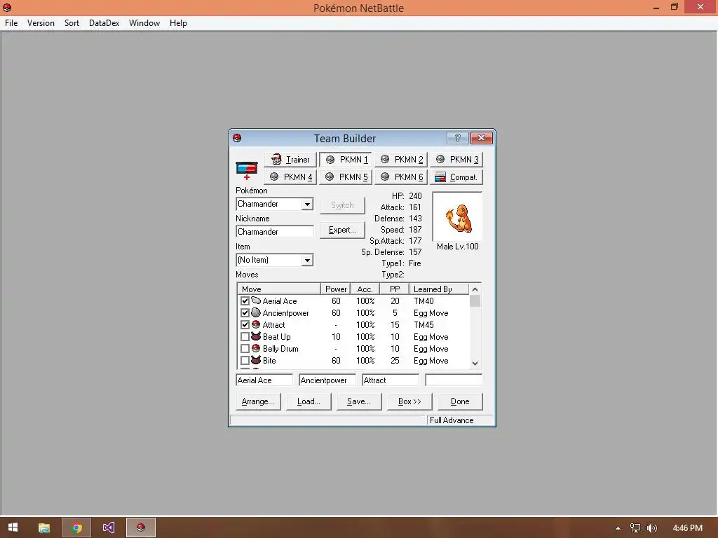The width and height of the screenshot is (718, 538).
Task: Open the Sort menu
Action: (x=72, y=23)
